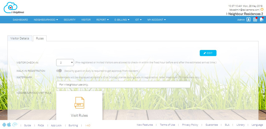Viewport: 266px width, 129px height.
Task: Open the Privacy Policy link
Action: click(x=190, y=125)
